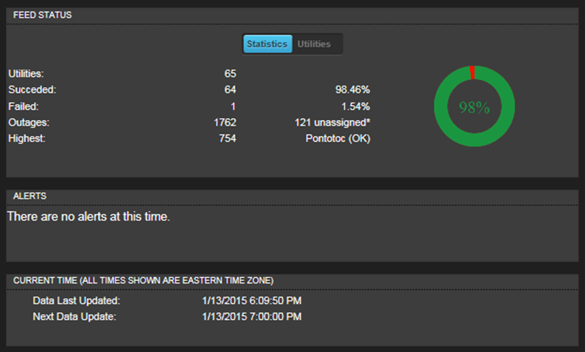Select the 98.46% success percentage

353,90
